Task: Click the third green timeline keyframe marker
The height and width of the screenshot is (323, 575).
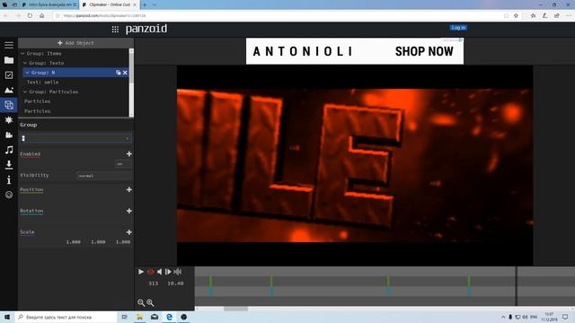Action: [x=388, y=282]
